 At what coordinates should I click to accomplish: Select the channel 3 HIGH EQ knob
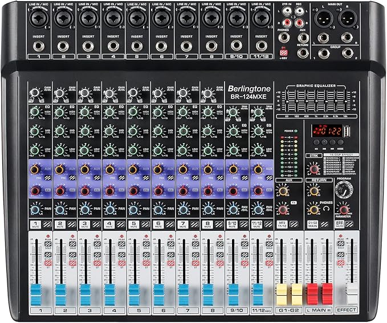tap(85, 112)
